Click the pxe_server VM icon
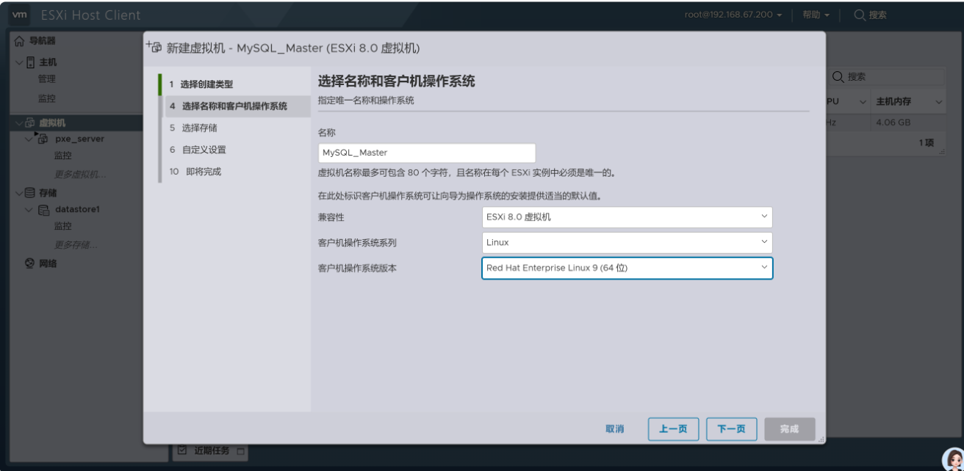964x471 pixels. pyautogui.click(x=42, y=138)
